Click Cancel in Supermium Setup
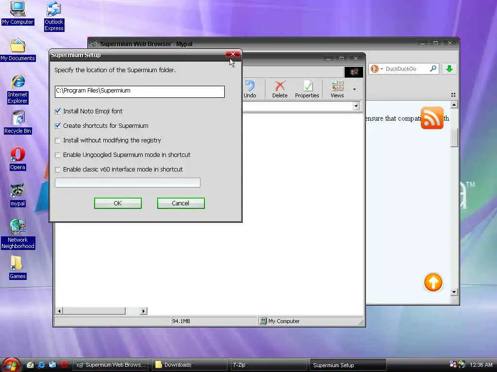The width and height of the screenshot is (497, 372). [x=181, y=203]
